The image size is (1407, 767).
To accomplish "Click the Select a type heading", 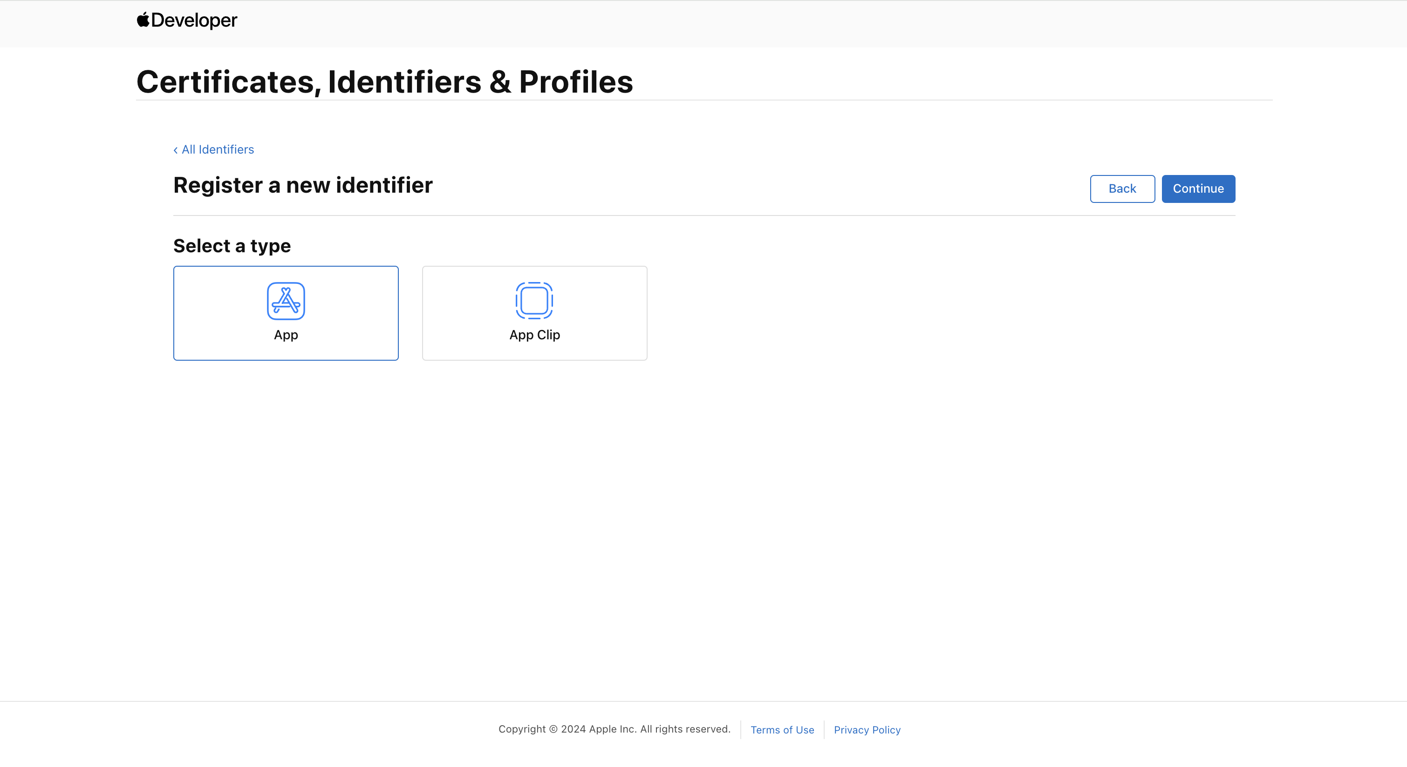I will tap(232, 246).
